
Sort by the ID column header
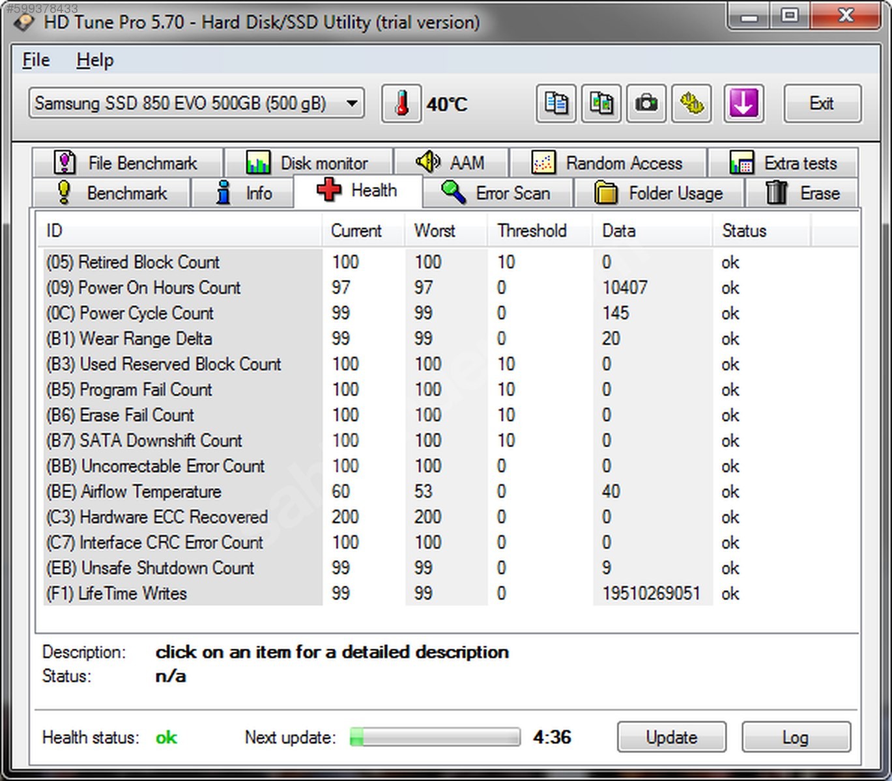pos(180,230)
